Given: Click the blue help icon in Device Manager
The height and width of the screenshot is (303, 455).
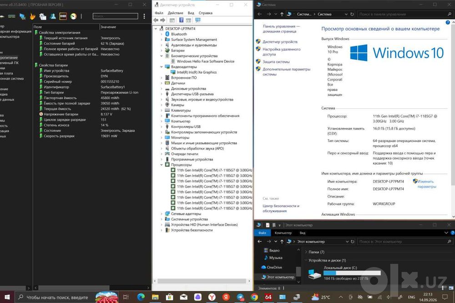Looking at the screenshot, I should point(181,20).
